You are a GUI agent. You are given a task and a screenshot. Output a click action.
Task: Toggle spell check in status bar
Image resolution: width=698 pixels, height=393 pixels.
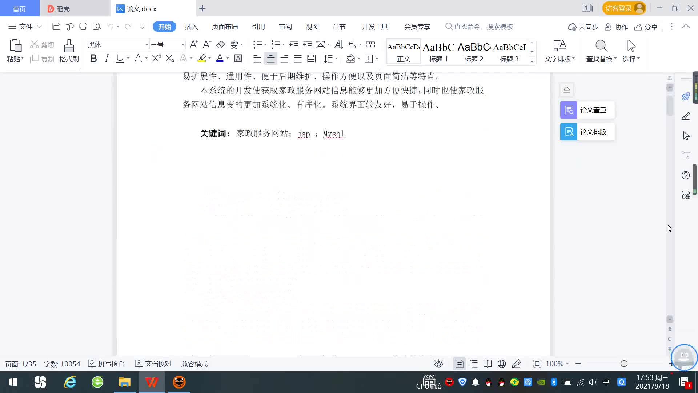click(107, 364)
